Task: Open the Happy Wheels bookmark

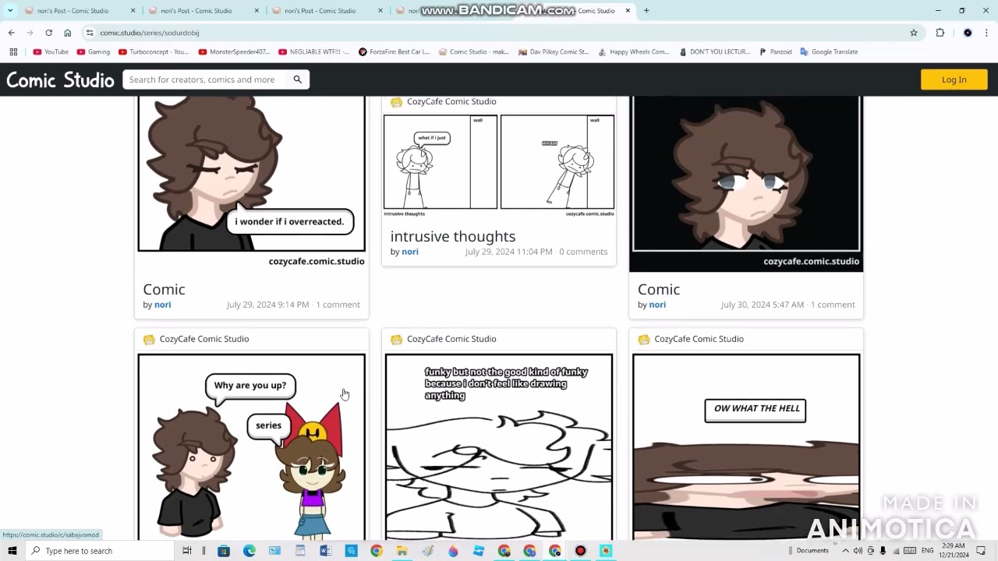Action: point(634,51)
